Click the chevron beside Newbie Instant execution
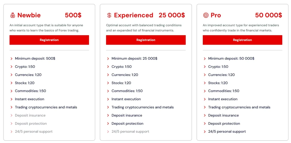Screen dimensions: 291x143 click(x=12, y=99)
